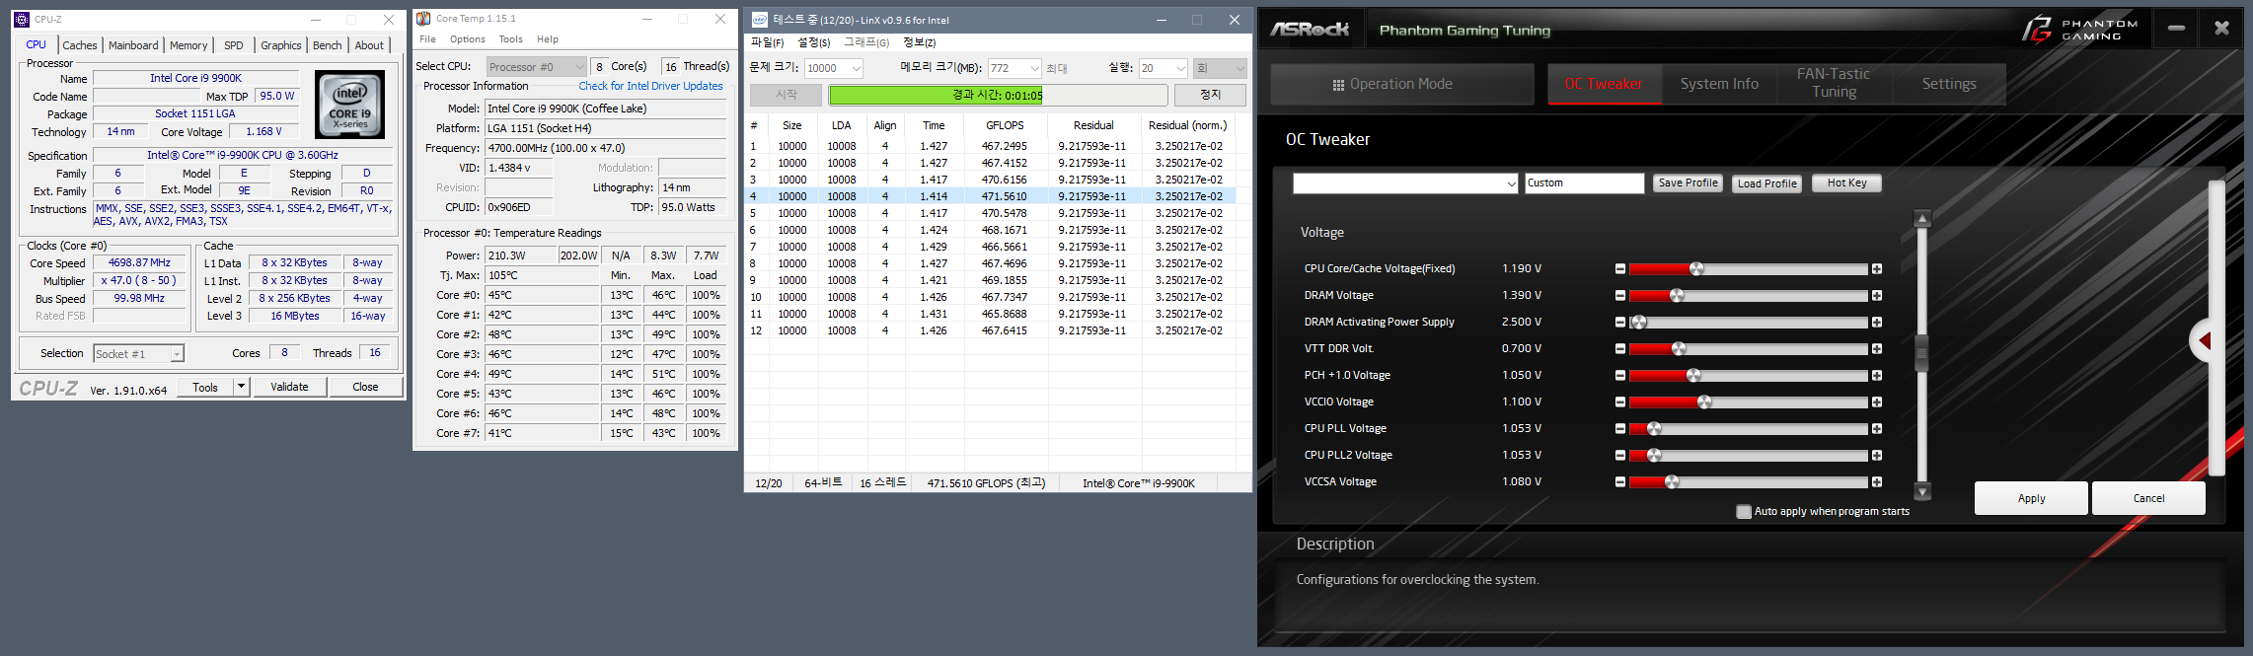Open the memory size 772 dropdown in LinX
Screen dimensions: 2253x656
coord(1014,68)
